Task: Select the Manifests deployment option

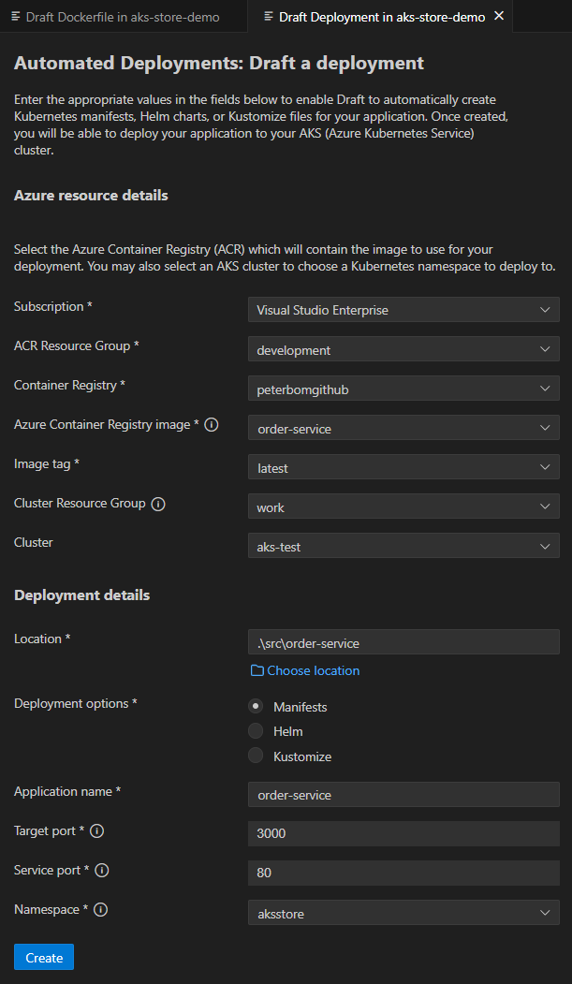Action: pyautogui.click(x=256, y=706)
